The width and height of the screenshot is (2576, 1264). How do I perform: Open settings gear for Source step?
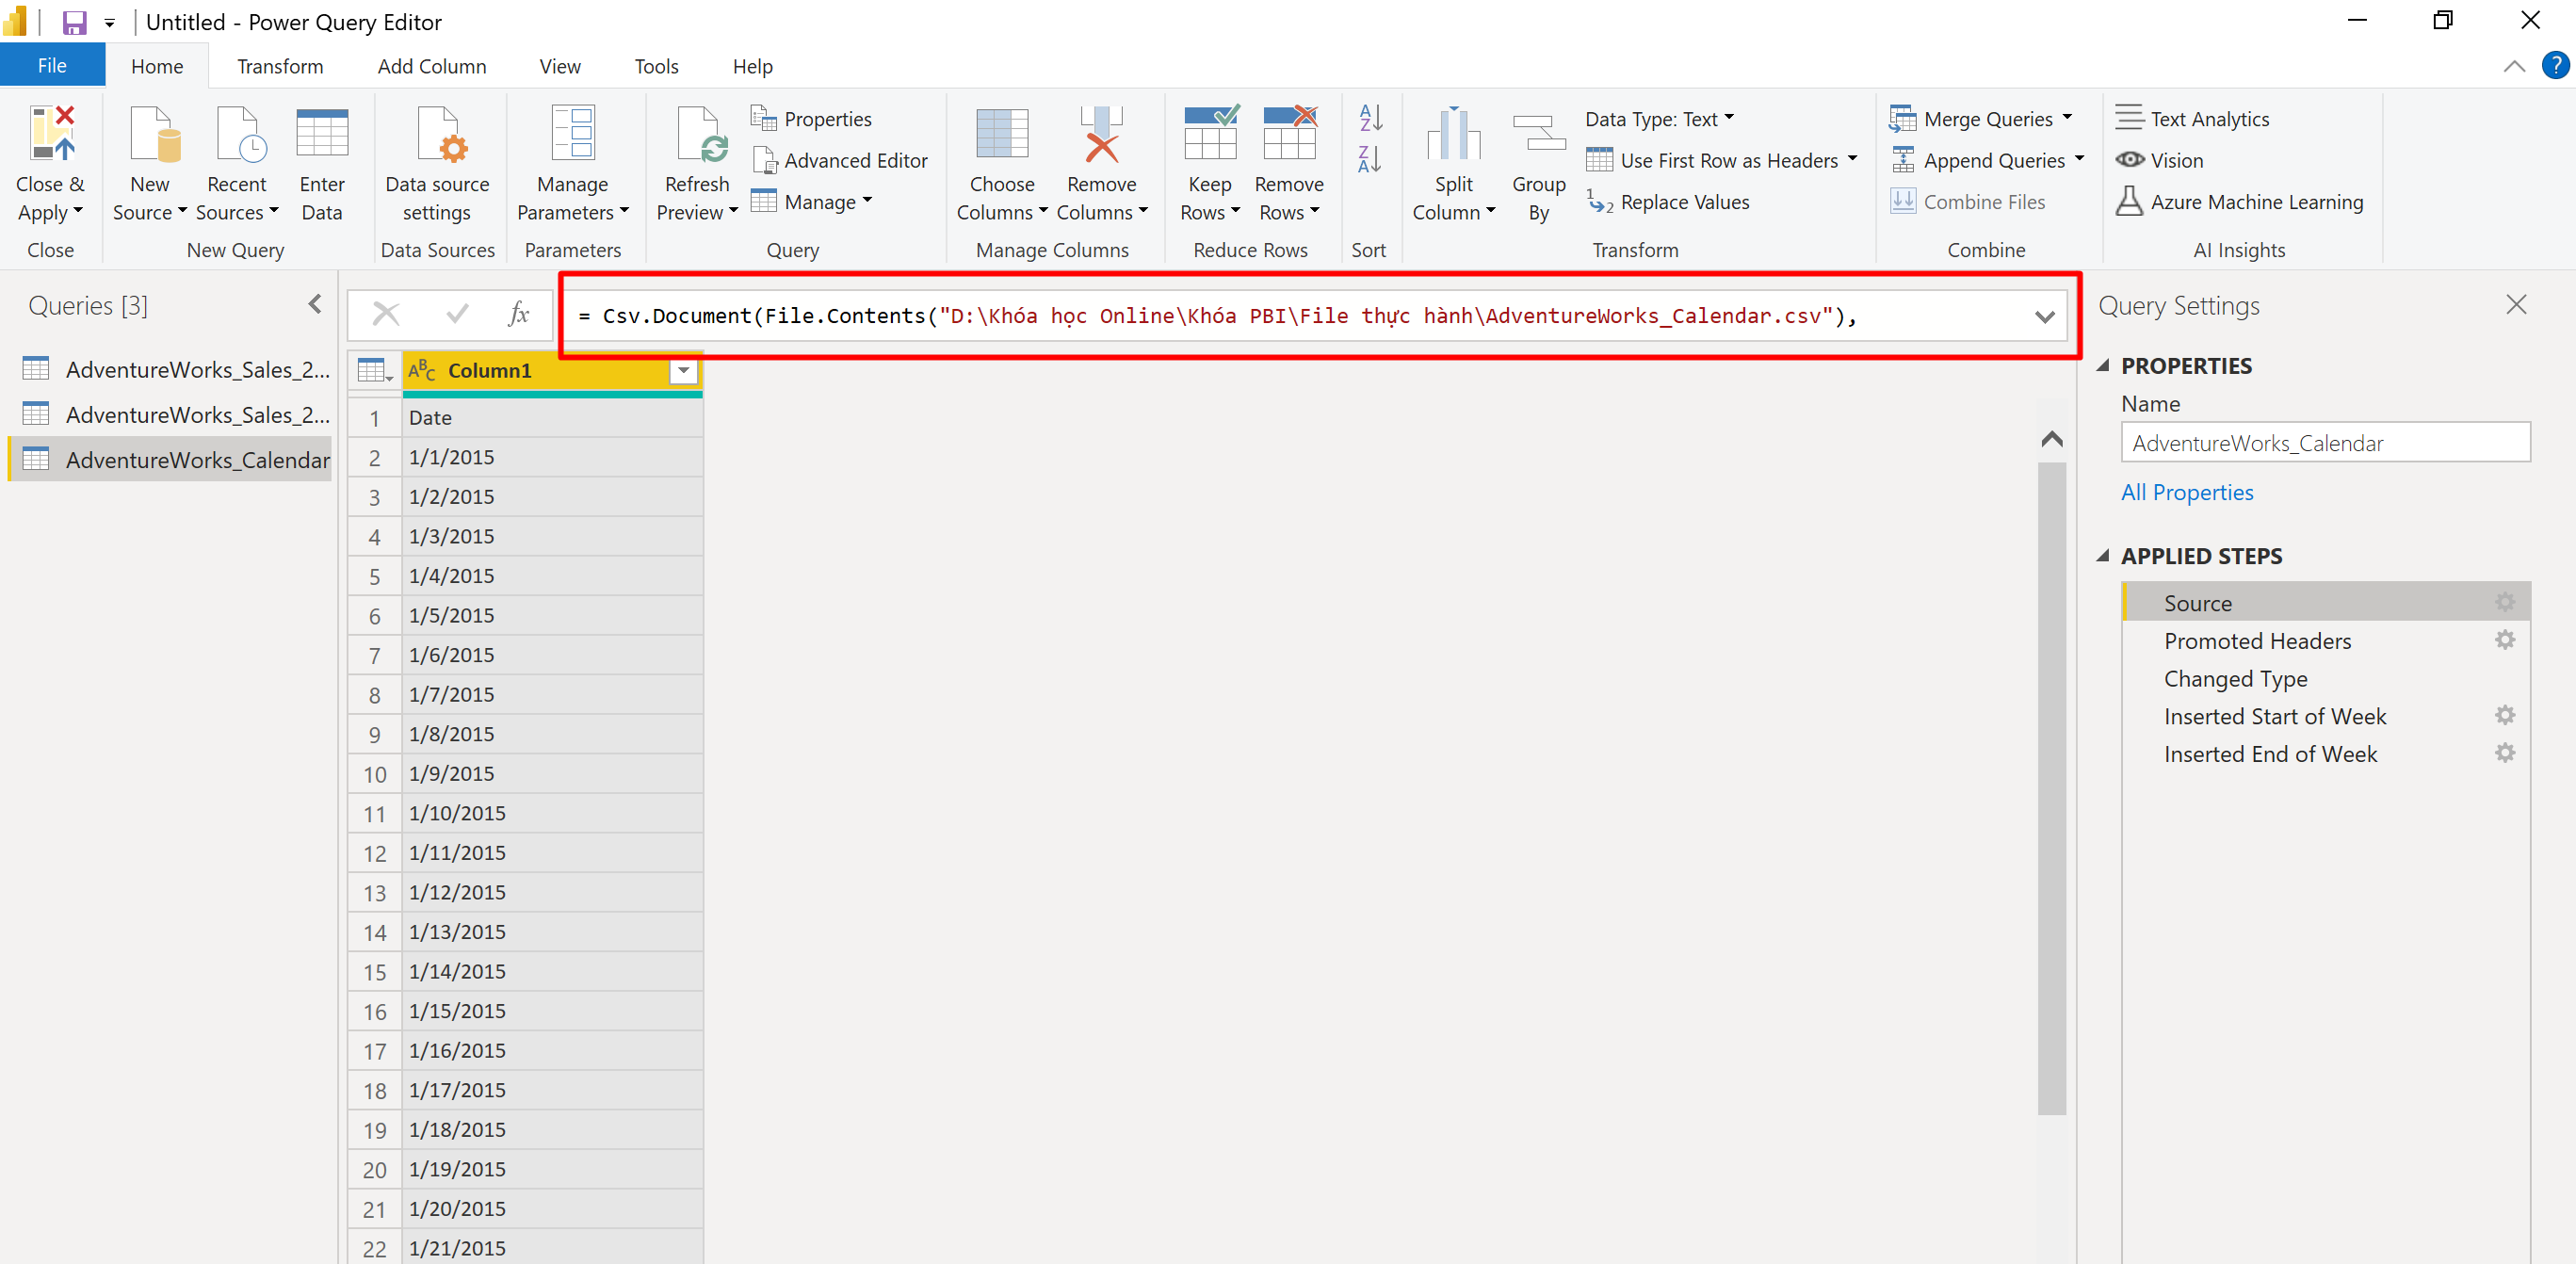pyautogui.click(x=2505, y=602)
